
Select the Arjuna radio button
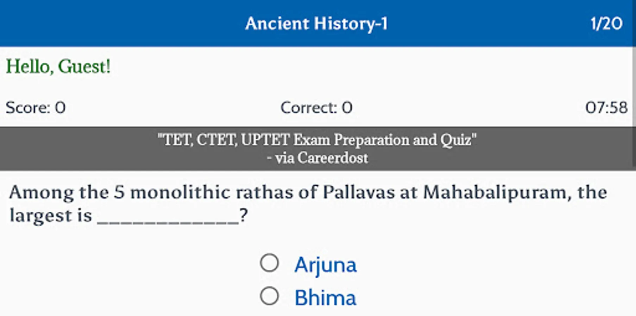point(269,263)
